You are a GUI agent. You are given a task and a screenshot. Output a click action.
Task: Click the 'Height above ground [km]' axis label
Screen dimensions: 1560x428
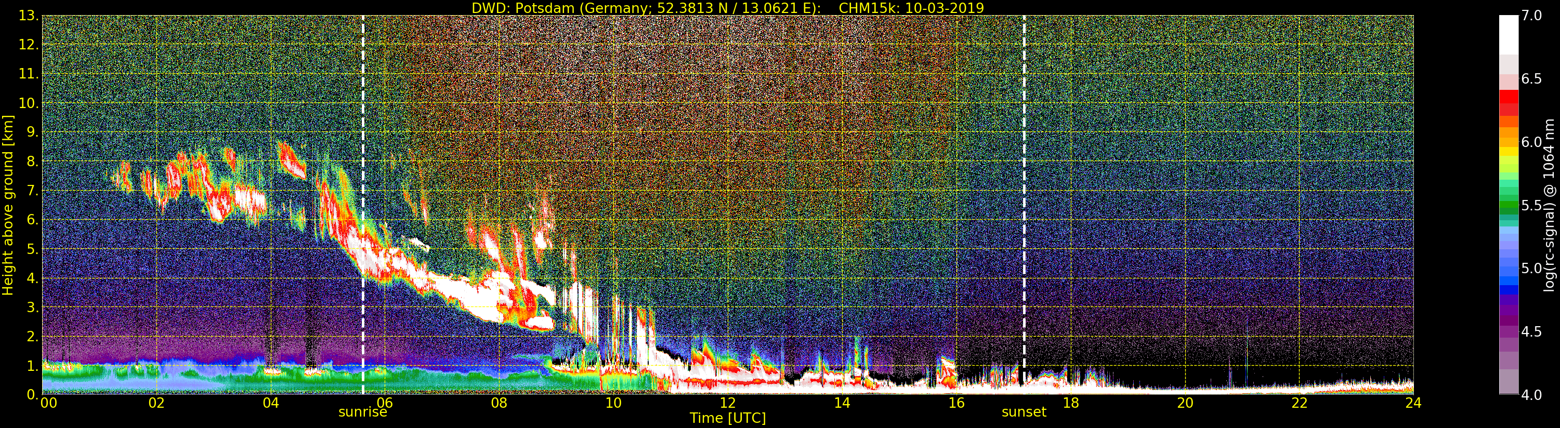(8, 205)
